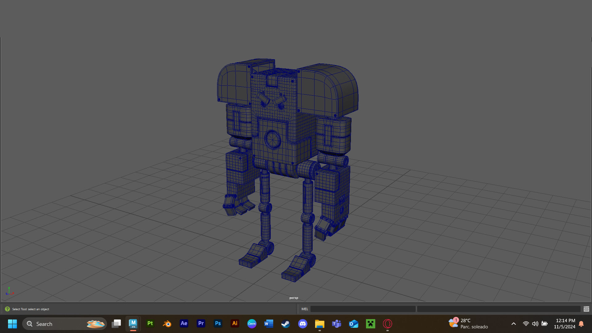Open Outlook from the taskbar
This screenshot has height=333, width=592.
coord(354,324)
